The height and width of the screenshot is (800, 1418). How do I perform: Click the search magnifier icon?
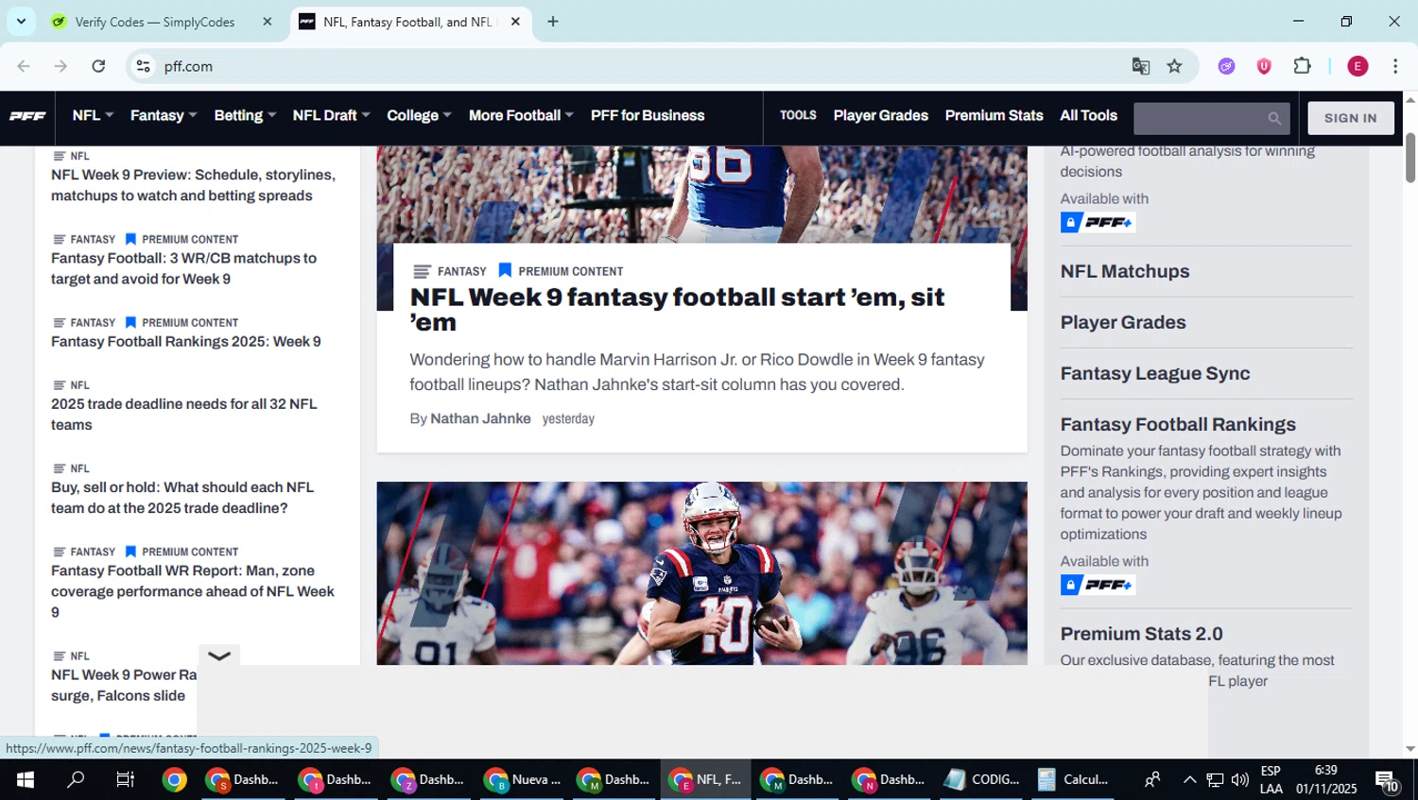click(1274, 118)
